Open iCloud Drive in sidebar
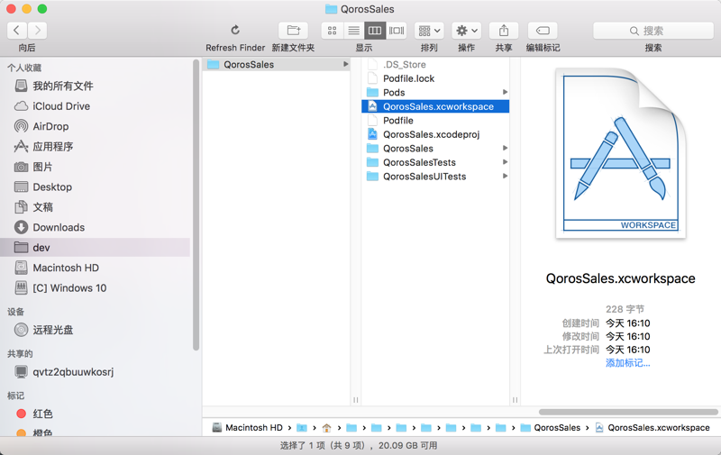The height and width of the screenshot is (455, 721). pos(96,106)
